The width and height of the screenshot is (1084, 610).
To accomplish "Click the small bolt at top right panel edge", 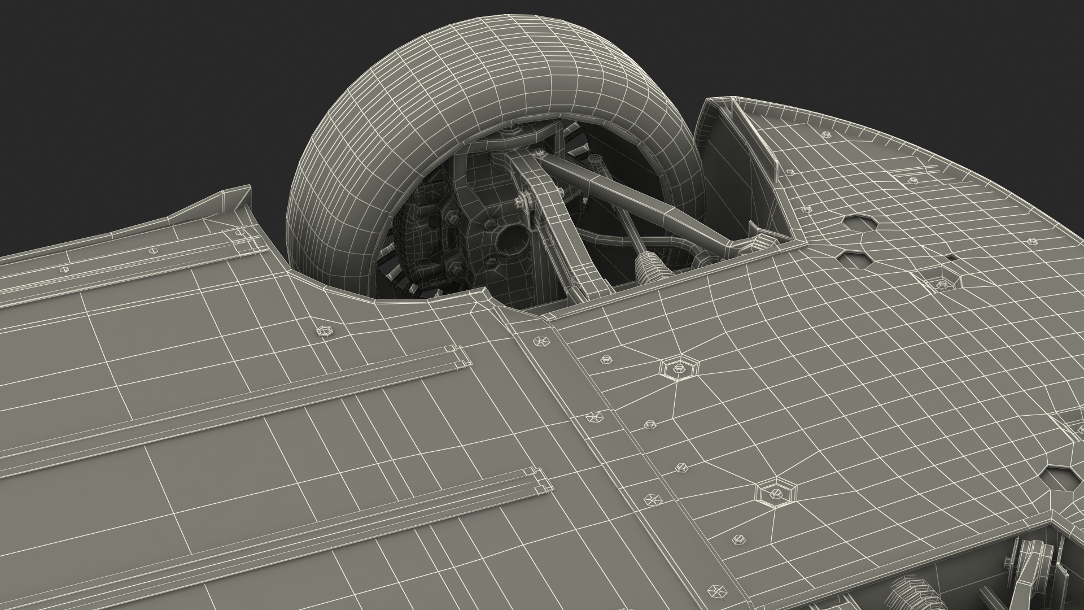I will pyautogui.click(x=827, y=134).
